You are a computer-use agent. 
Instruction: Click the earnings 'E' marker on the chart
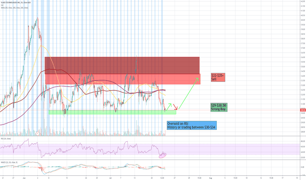click(38, 134)
